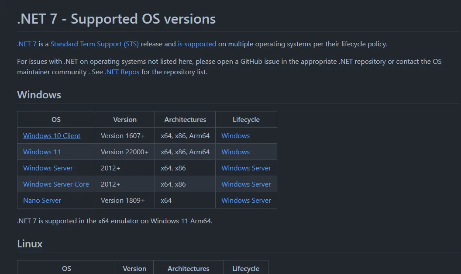Open the .NET Repos link
The image size is (461, 274).
click(122, 72)
